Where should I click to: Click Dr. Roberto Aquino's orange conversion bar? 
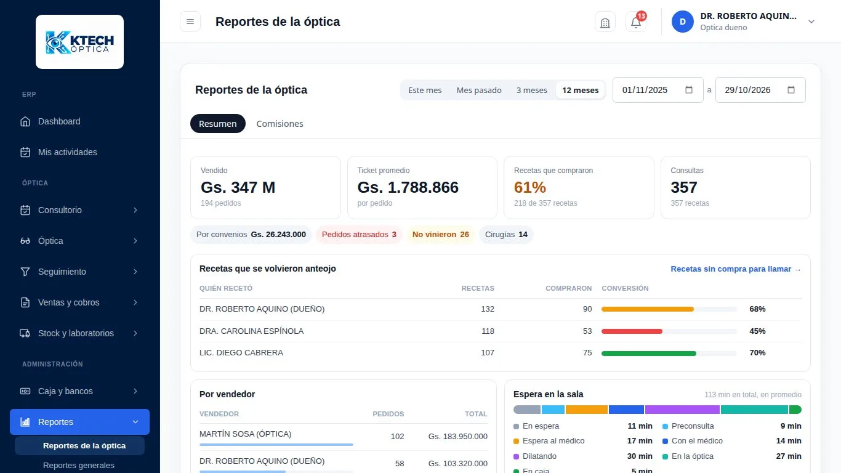coord(648,309)
